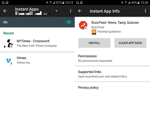Select the Vimeo list entry title
The image size is (150, 134).
[21, 58]
